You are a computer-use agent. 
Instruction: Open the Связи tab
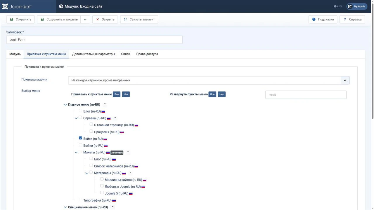(126, 54)
